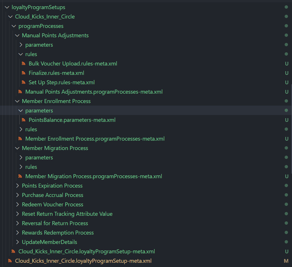Click the XML file icon for Finalize.rules-meta.xml
The width and height of the screenshot is (292, 267).
click(24, 73)
